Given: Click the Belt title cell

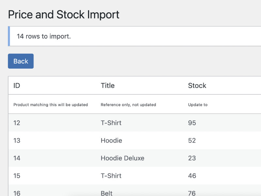Looking at the screenshot, I should tap(107, 193).
